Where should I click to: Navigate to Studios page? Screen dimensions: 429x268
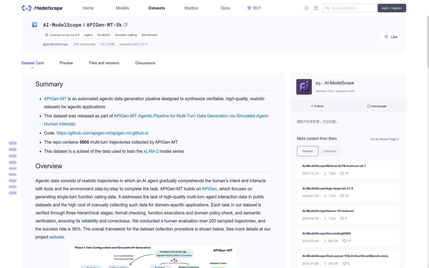point(191,8)
